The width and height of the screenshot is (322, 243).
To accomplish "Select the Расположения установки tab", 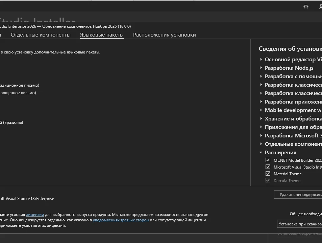I will 164,35.
